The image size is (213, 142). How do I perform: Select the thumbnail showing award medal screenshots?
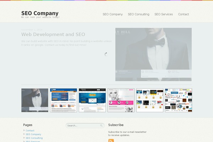pyautogui.click(x=150, y=100)
